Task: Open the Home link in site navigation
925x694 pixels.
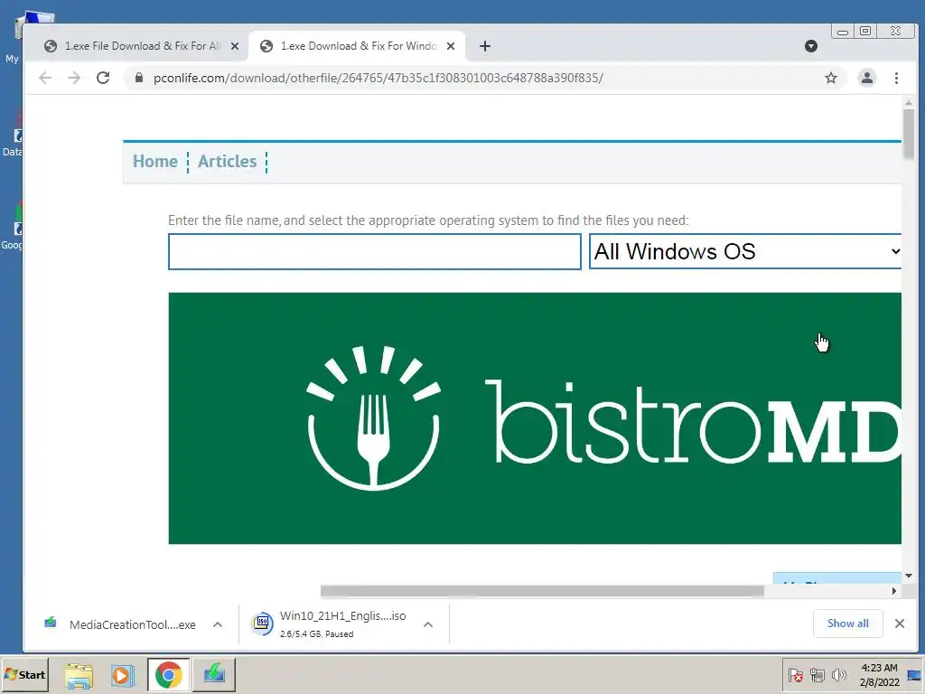Action: click(155, 161)
